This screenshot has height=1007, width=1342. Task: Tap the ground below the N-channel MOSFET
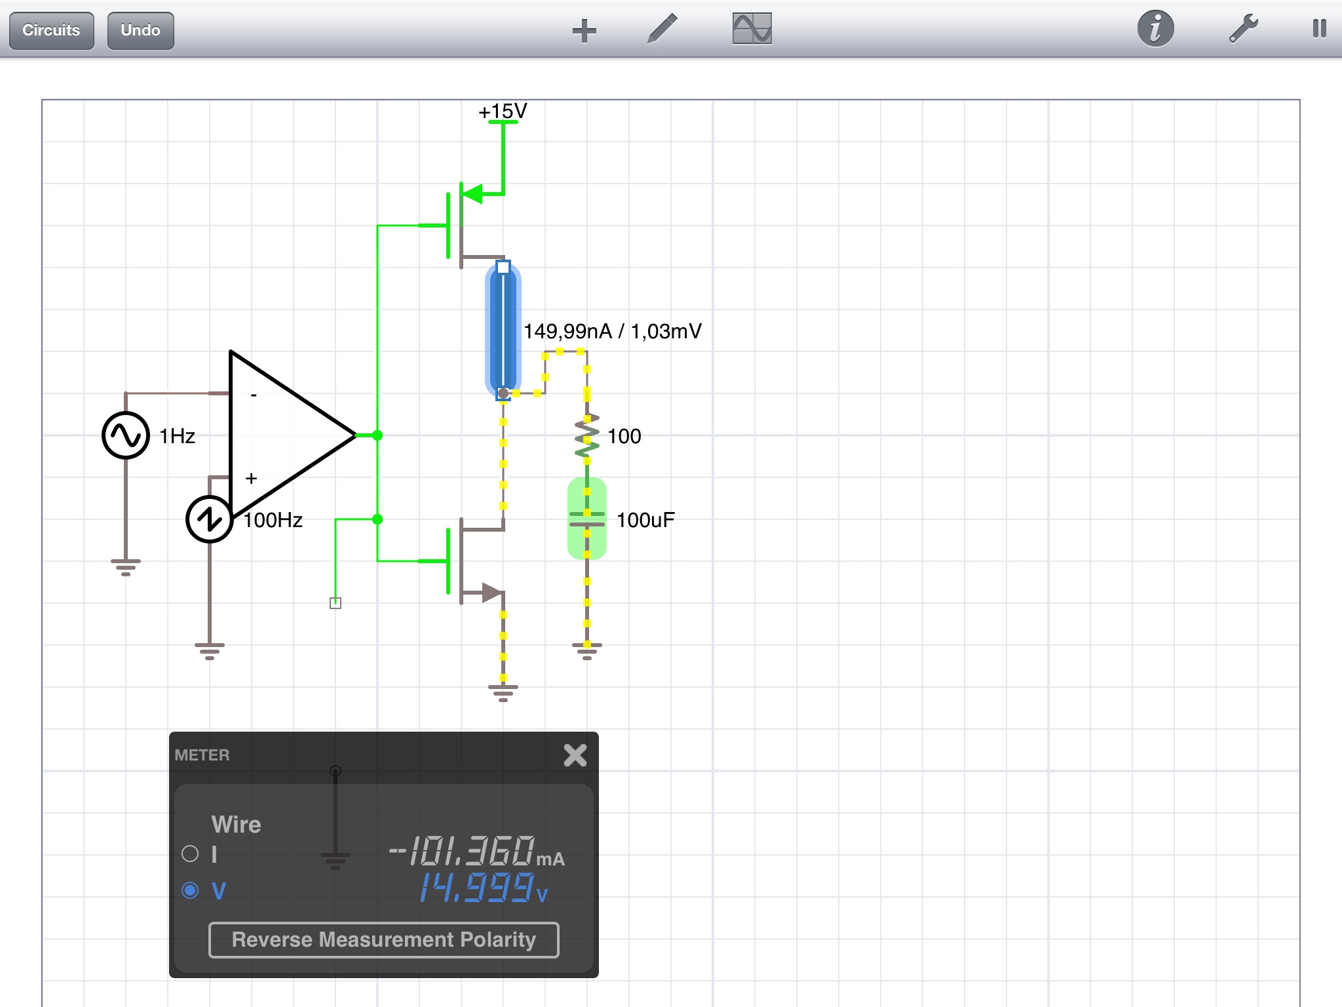tap(503, 693)
